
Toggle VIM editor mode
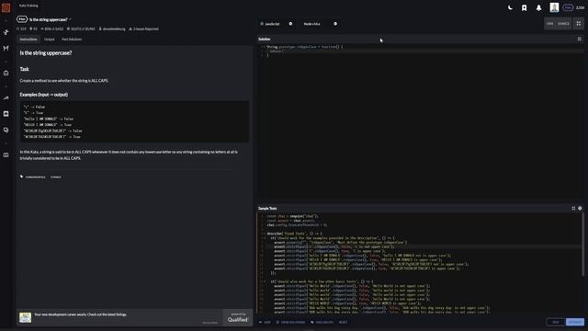pos(549,24)
